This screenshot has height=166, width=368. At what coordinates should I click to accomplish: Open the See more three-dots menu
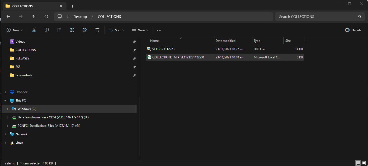click(159, 30)
